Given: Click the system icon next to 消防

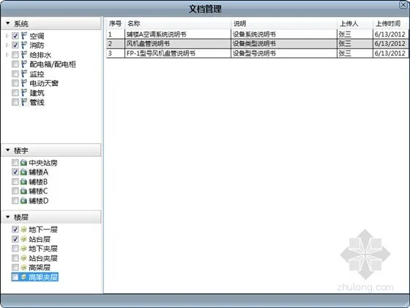Looking at the screenshot, I should [24, 45].
